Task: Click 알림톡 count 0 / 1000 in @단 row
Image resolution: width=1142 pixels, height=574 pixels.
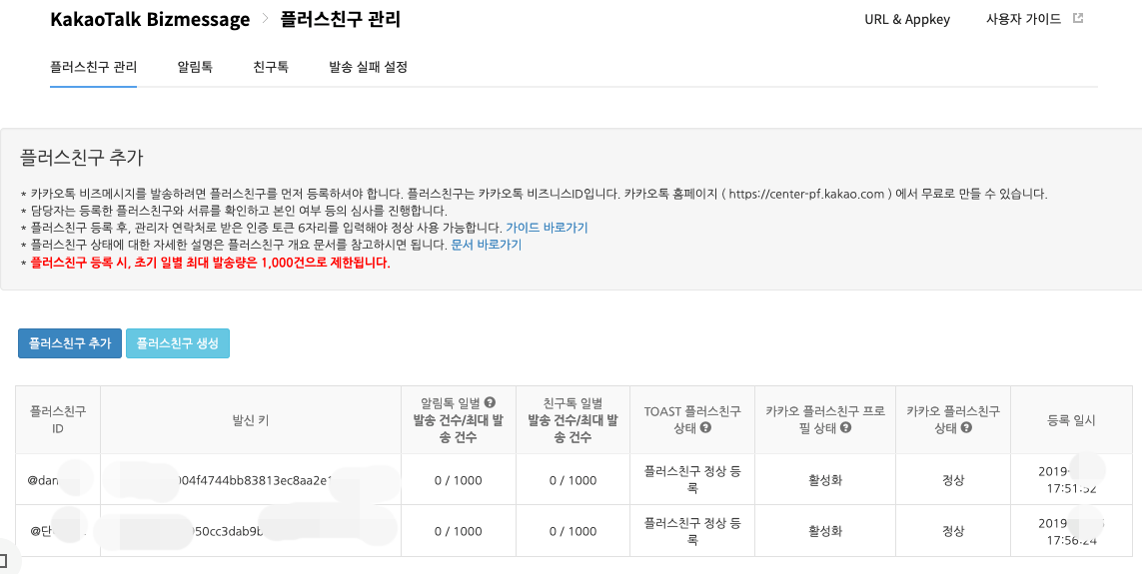Action: point(459,531)
